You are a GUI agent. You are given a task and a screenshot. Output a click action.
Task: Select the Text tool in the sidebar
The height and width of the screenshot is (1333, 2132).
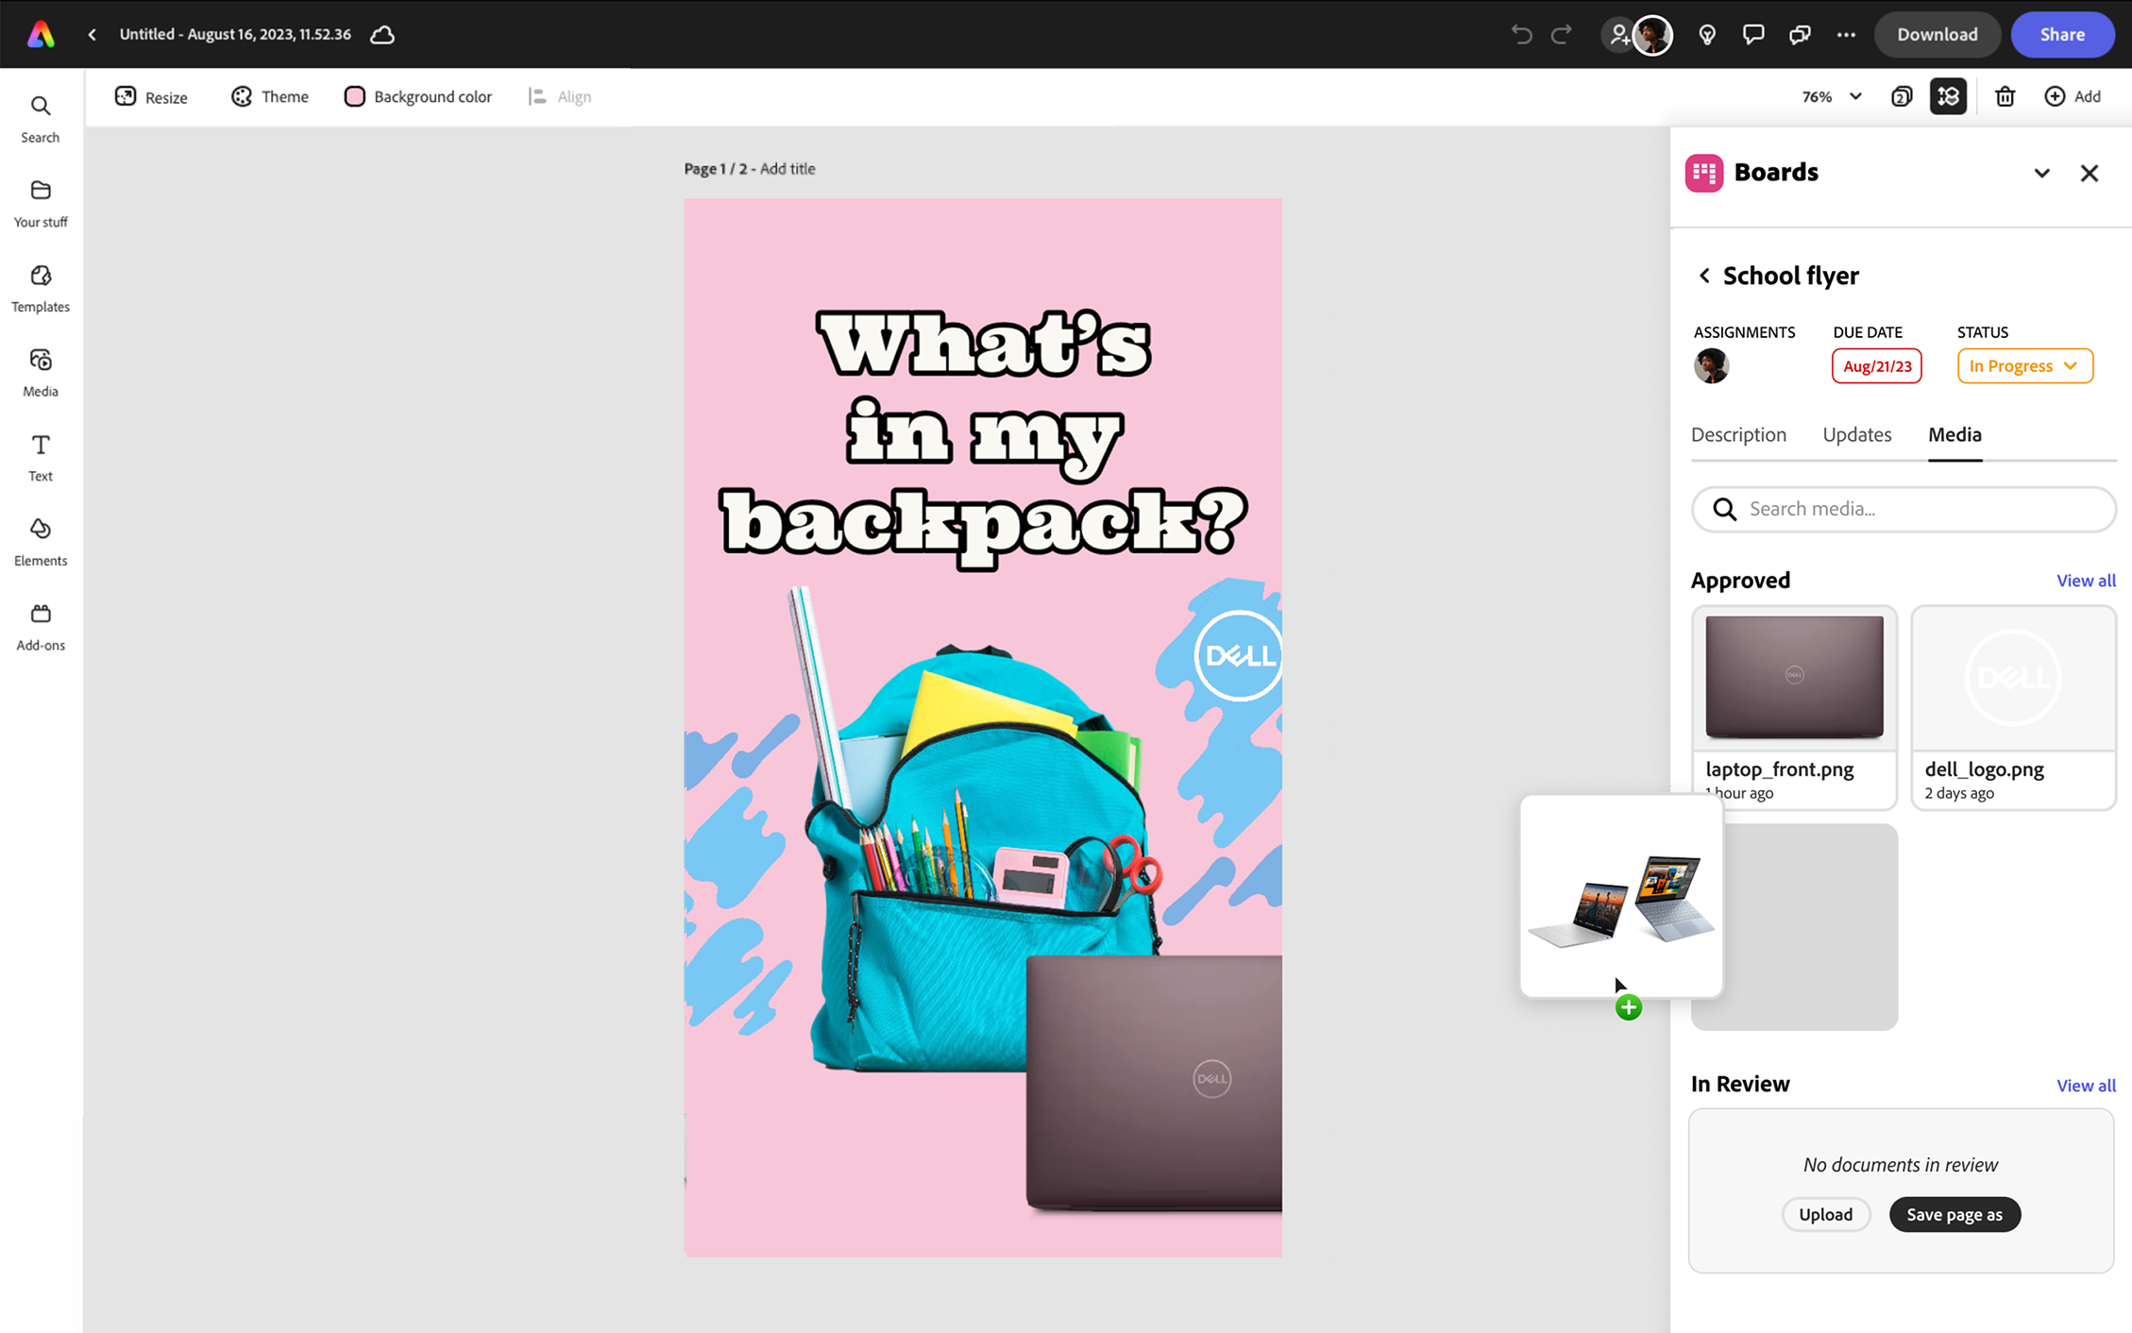coord(40,455)
